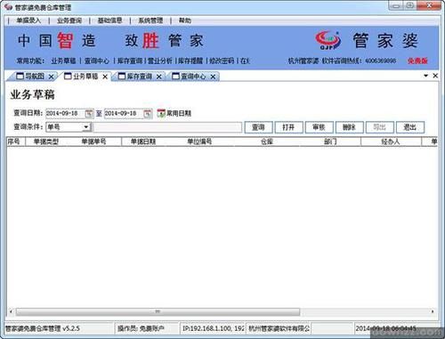Viewport: 445px width, 339px height.
Task: Click the 删除 button
Action: 349,127
